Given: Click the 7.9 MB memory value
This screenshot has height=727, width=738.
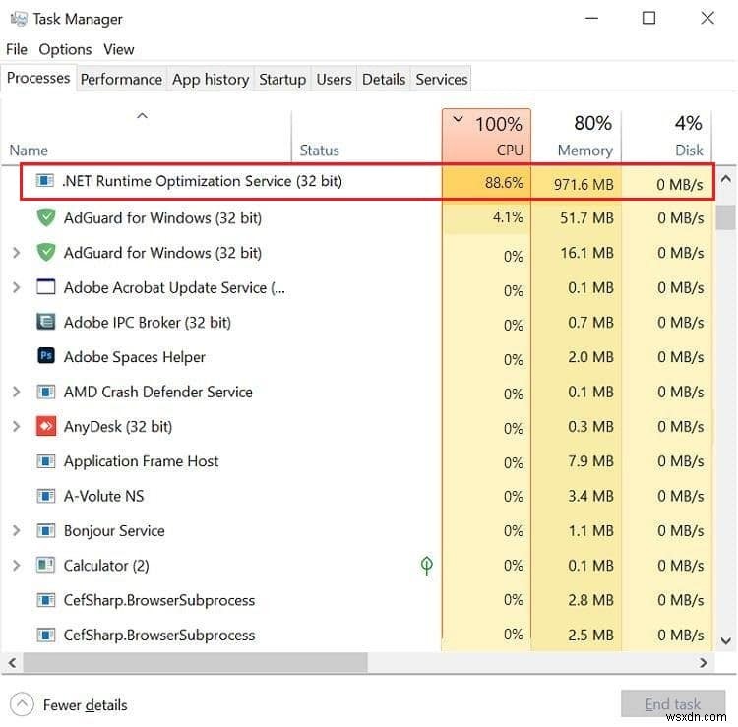Looking at the screenshot, I should coord(590,461).
